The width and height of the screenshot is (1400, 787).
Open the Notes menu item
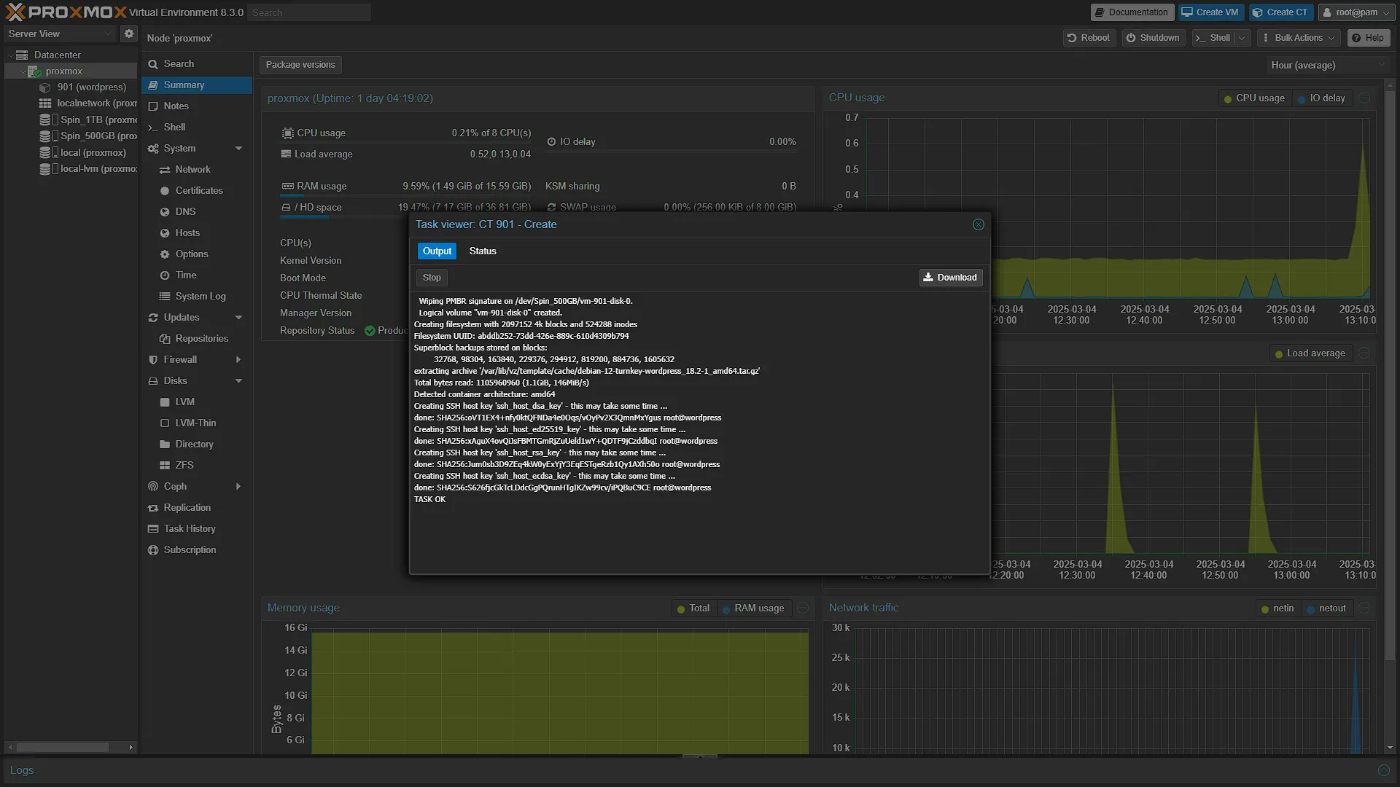[x=197, y=106]
